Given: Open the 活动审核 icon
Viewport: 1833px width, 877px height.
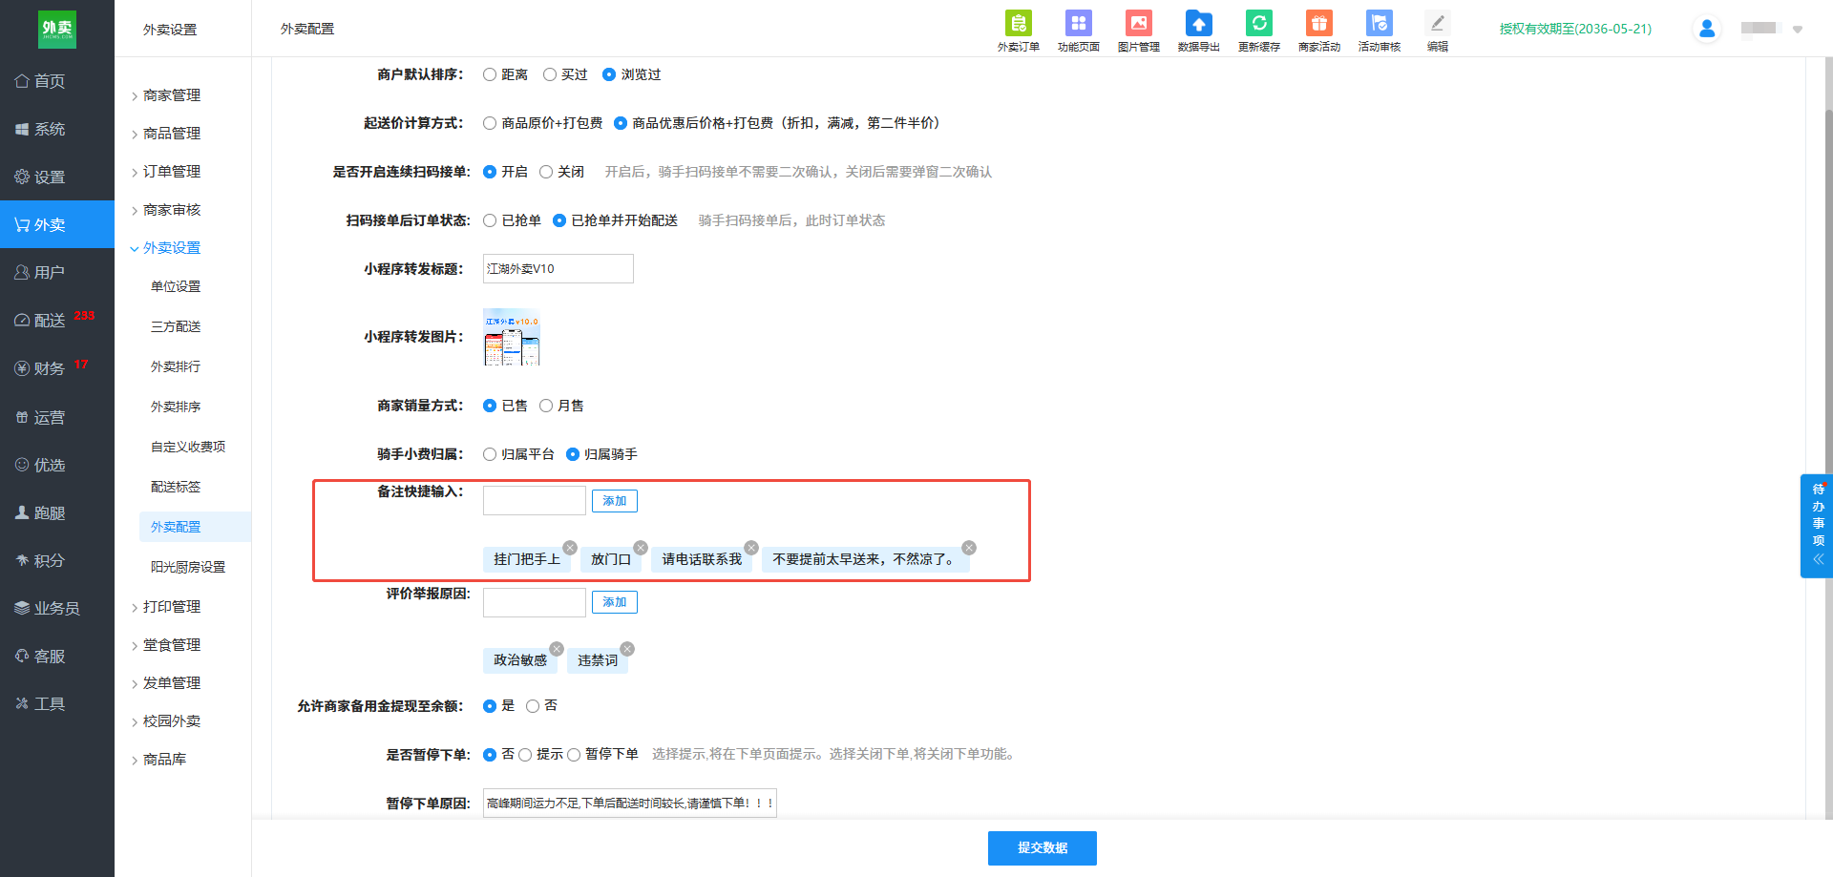Looking at the screenshot, I should click(1379, 23).
